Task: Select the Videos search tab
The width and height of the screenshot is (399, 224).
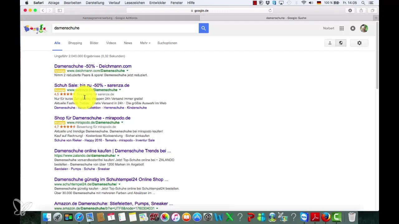Action: point(111,43)
